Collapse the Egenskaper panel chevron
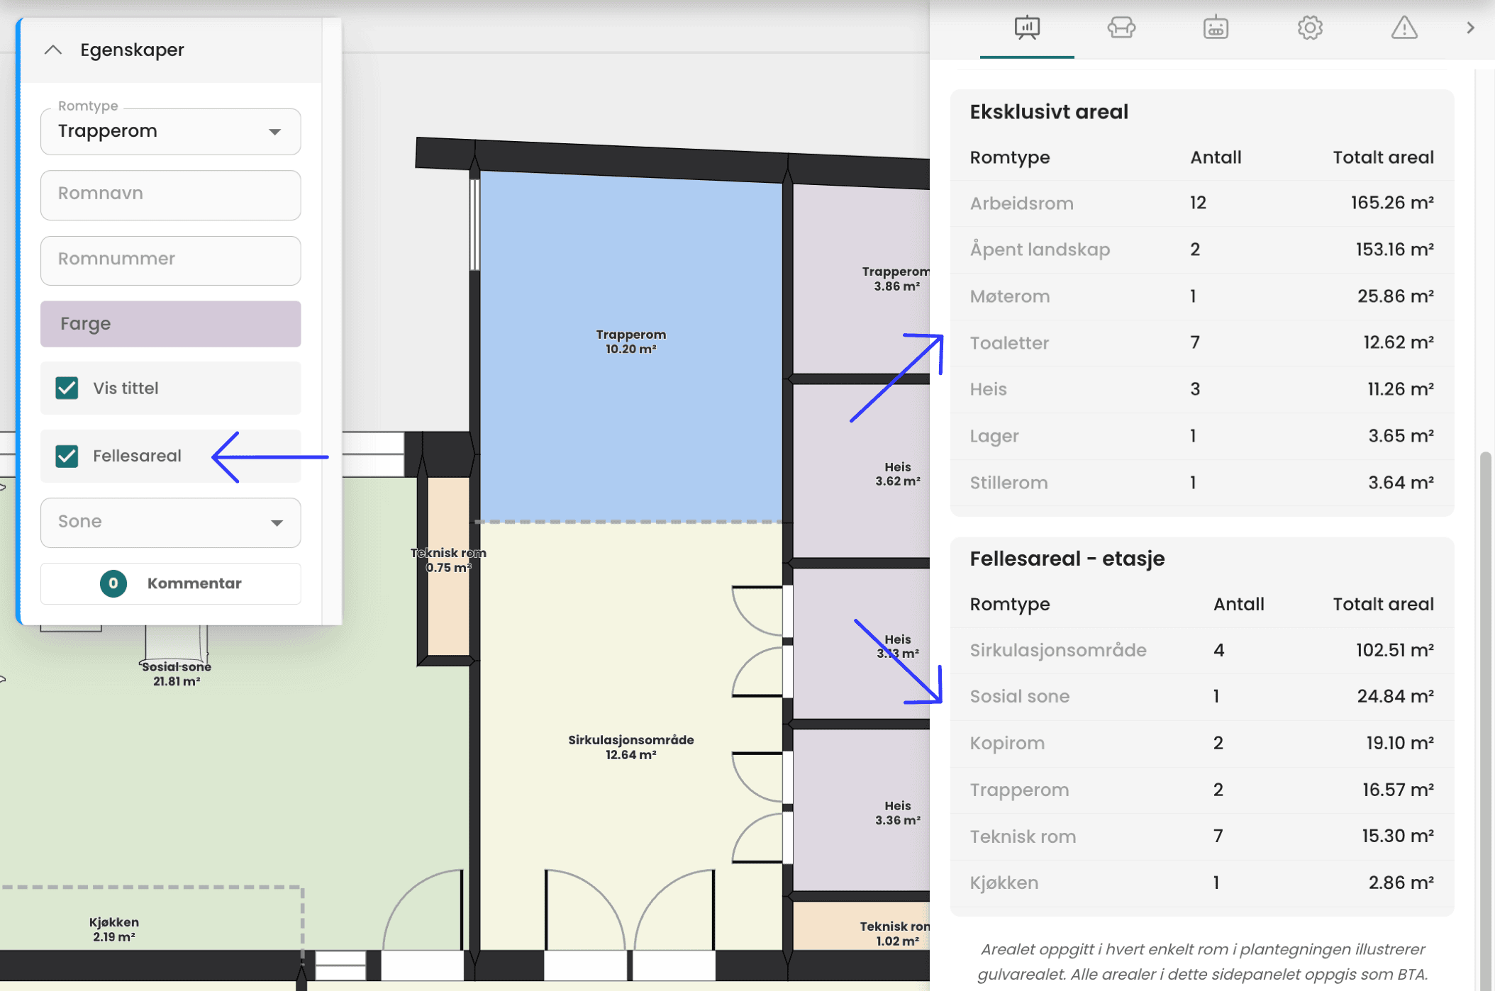This screenshot has width=1495, height=991. tap(53, 50)
